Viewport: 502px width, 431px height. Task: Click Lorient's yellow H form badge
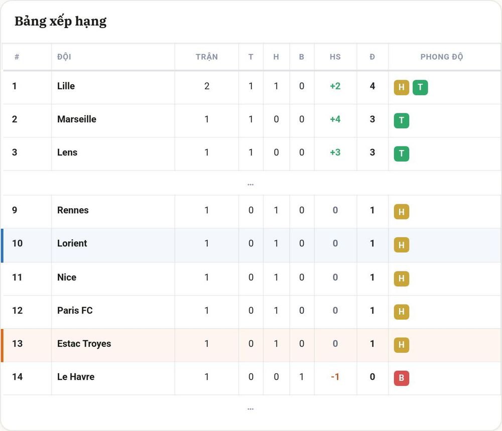pyautogui.click(x=401, y=245)
